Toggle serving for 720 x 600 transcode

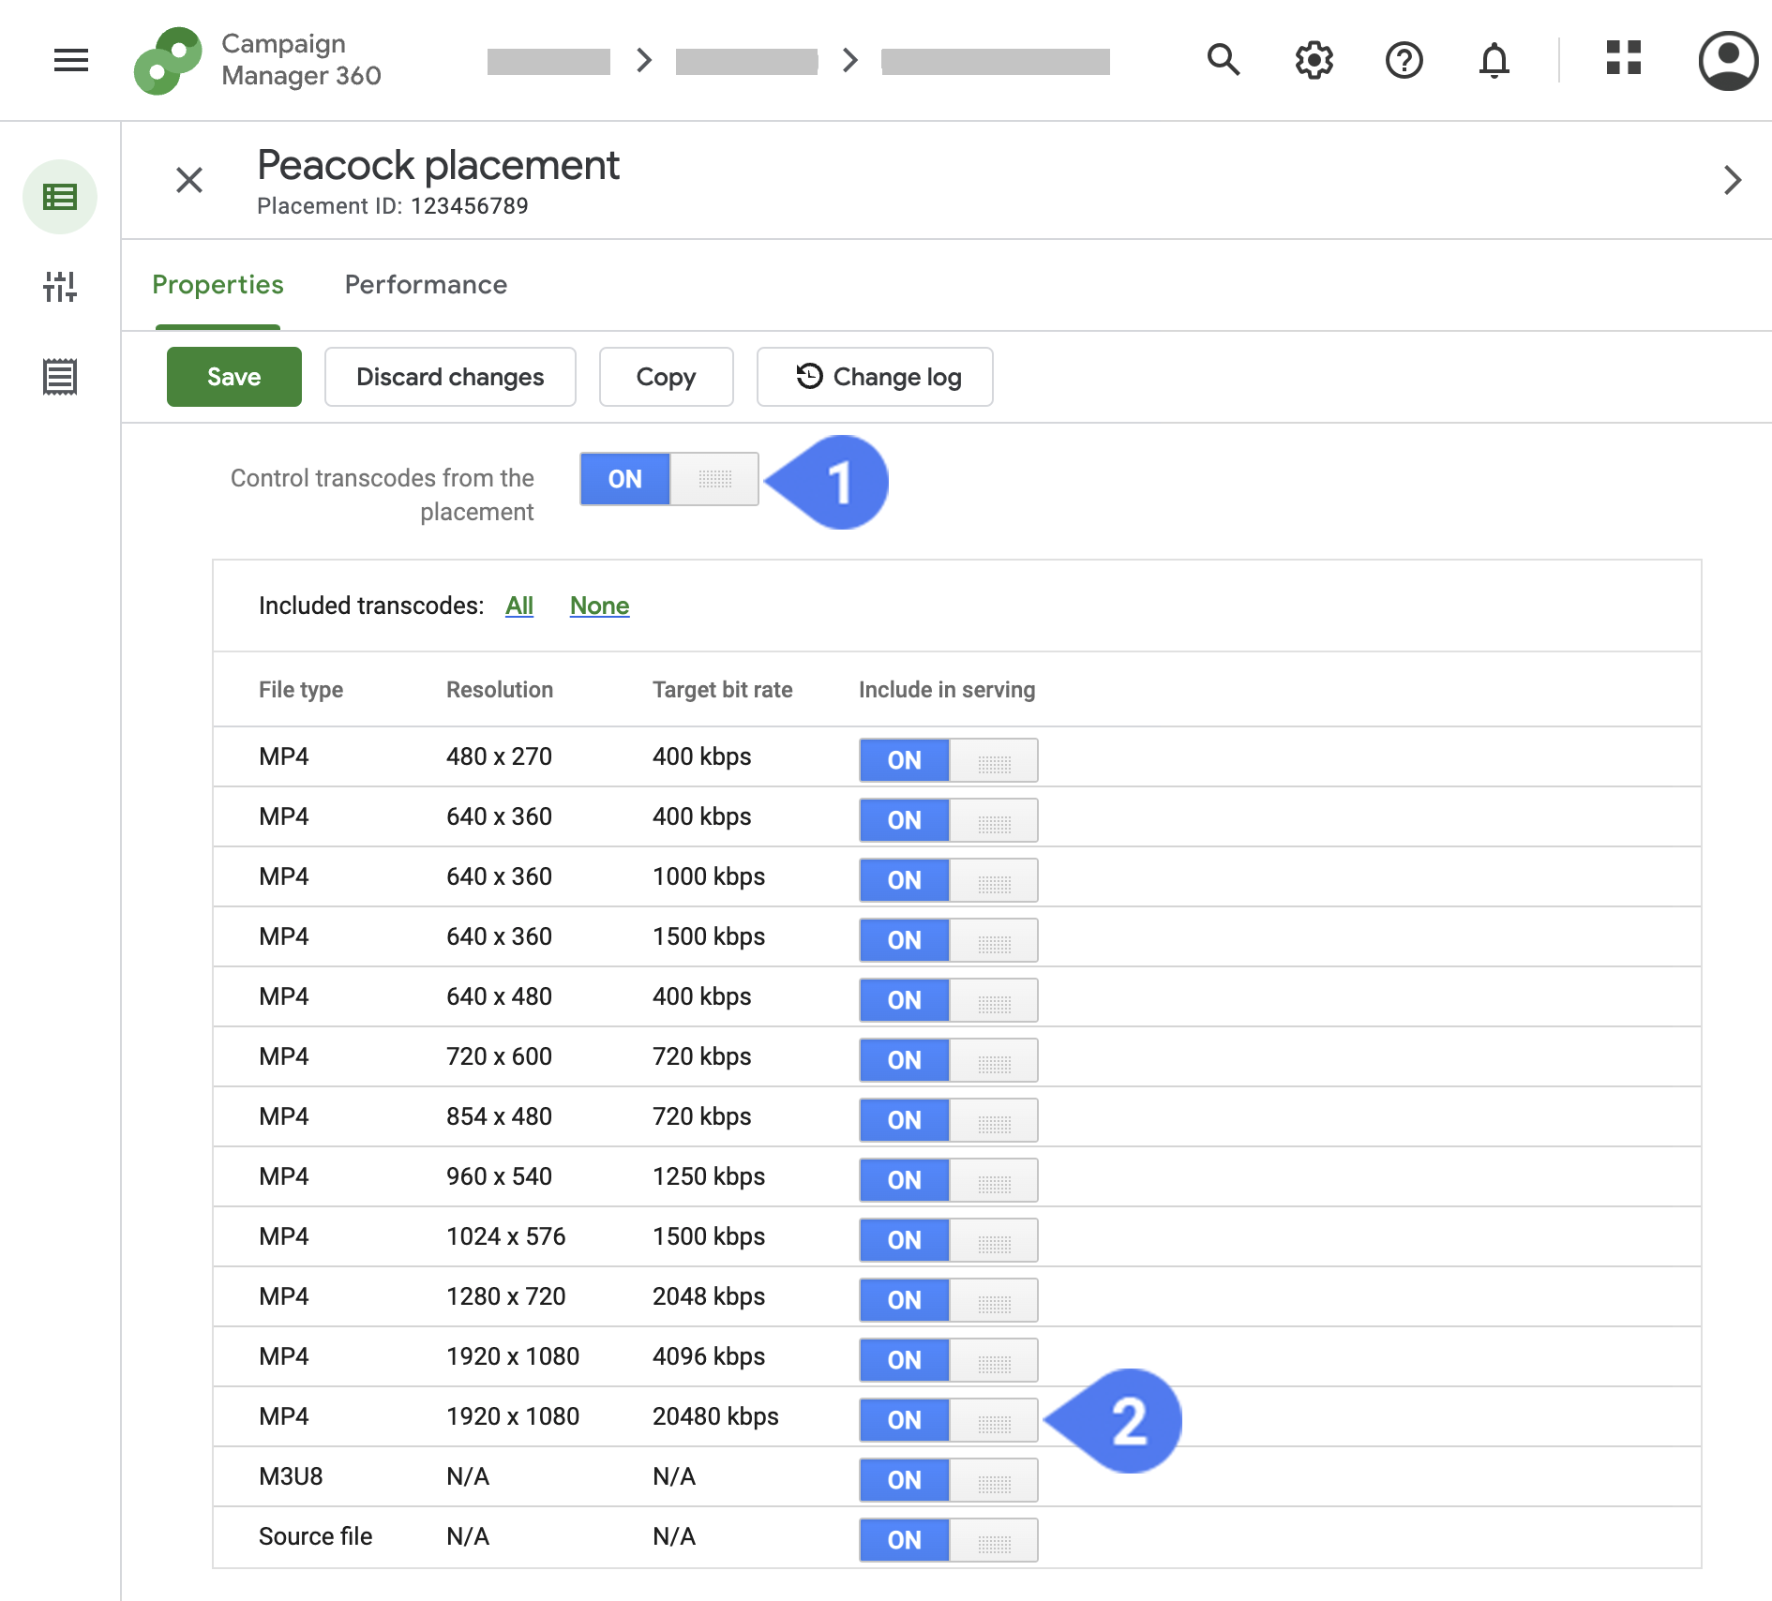pos(949,1060)
